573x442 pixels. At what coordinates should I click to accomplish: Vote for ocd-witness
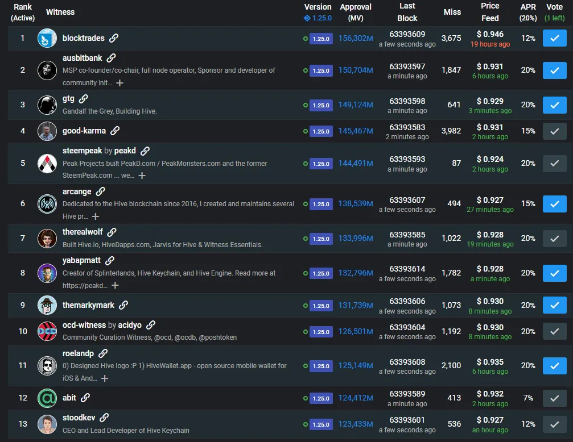tap(554, 331)
